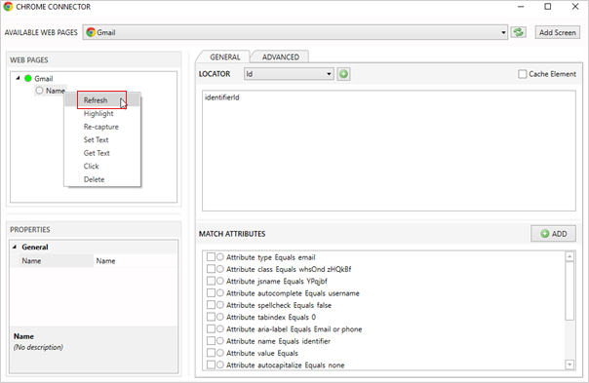The height and width of the screenshot is (383, 589).
Task: Check the Attribute name Equals identifier checkbox
Action: coord(211,341)
